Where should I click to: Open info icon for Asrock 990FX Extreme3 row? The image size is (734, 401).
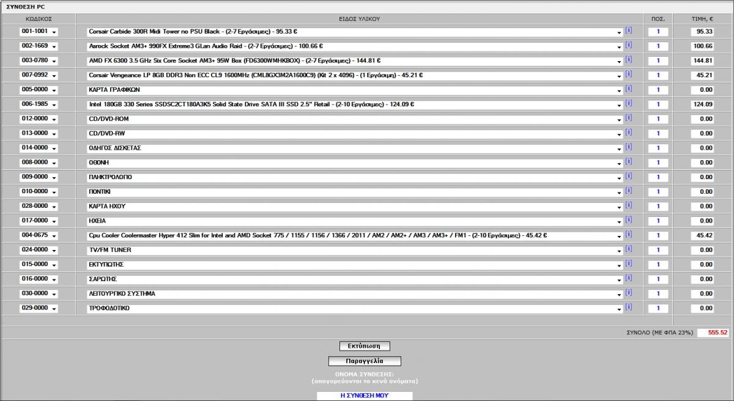(x=628, y=45)
